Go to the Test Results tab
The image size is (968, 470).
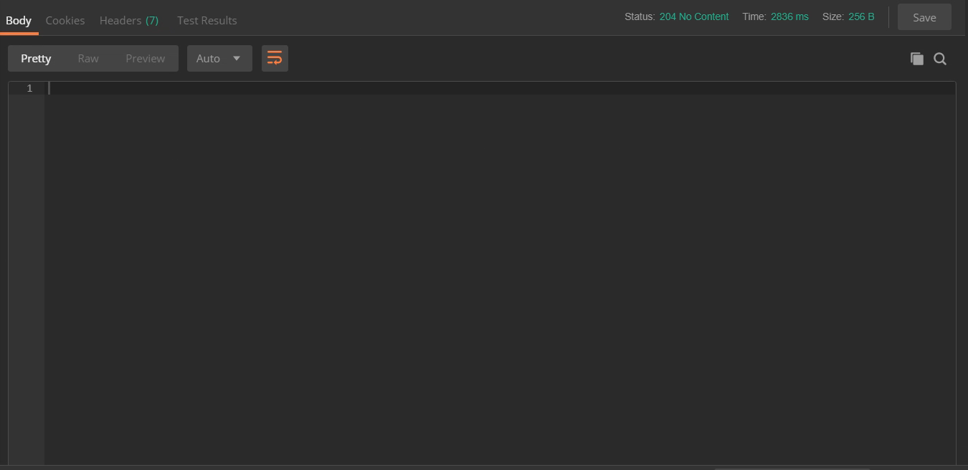click(x=207, y=20)
